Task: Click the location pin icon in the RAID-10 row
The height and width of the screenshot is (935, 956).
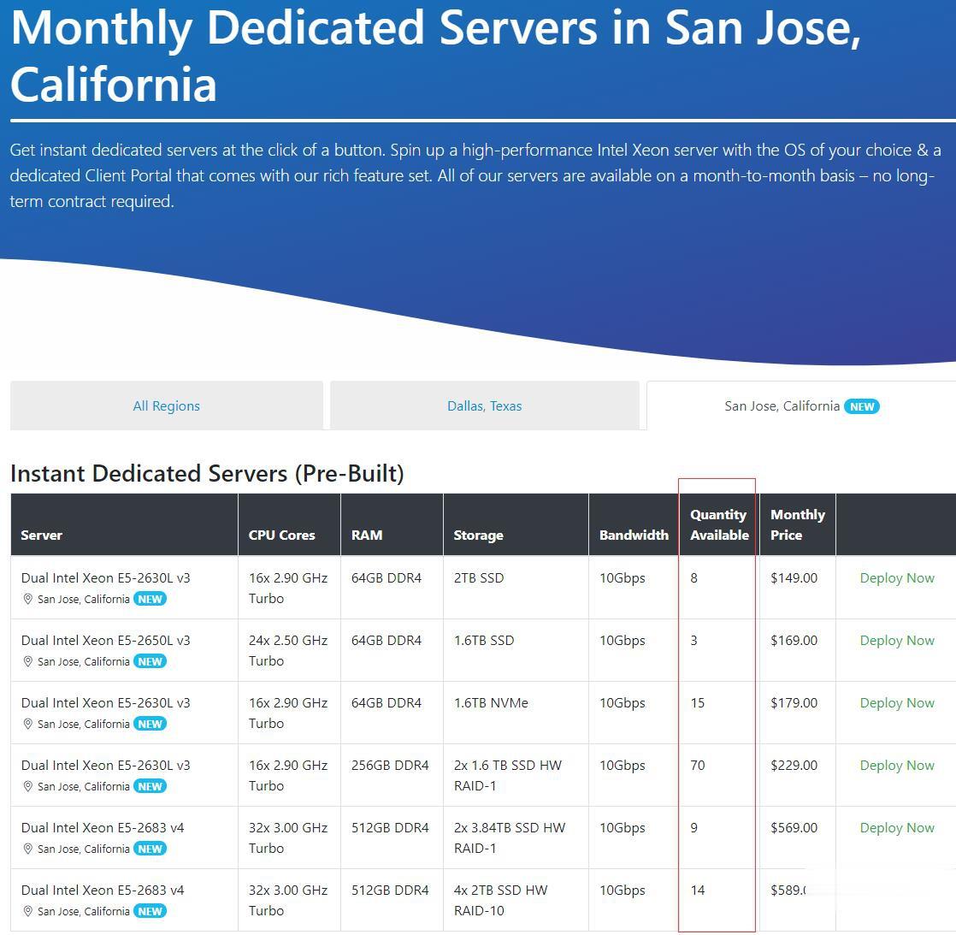Action: click(x=27, y=911)
